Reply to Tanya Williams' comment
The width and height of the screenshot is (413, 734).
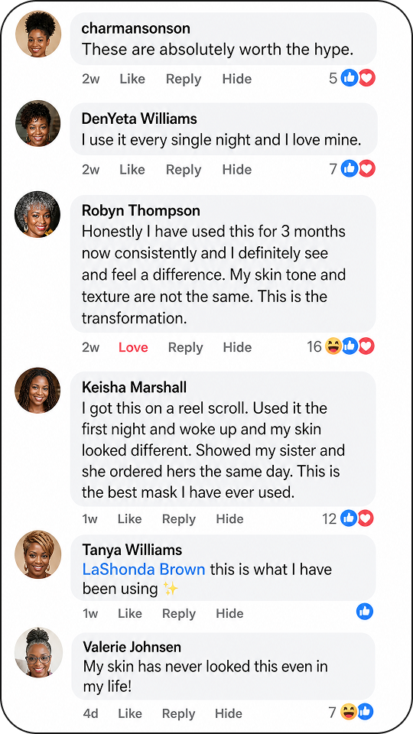click(179, 613)
